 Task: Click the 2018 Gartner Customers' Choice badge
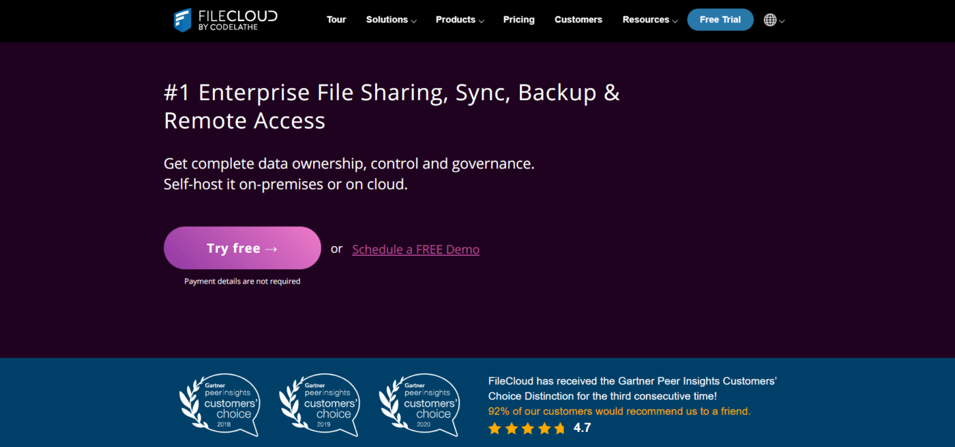click(x=220, y=405)
